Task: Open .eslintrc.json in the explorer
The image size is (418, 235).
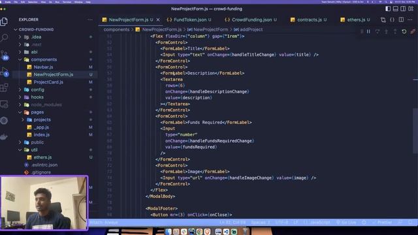Action: [44, 165]
